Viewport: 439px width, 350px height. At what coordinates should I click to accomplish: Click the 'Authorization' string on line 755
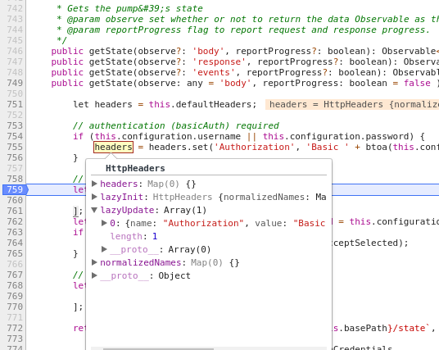(x=254, y=147)
